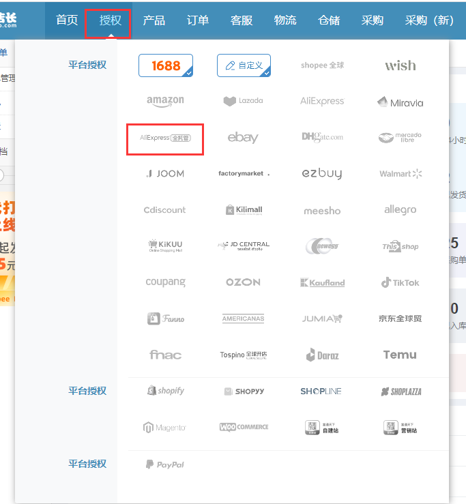Switch to the 订单 tab
The image size is (466, 504).
[198, 20]
